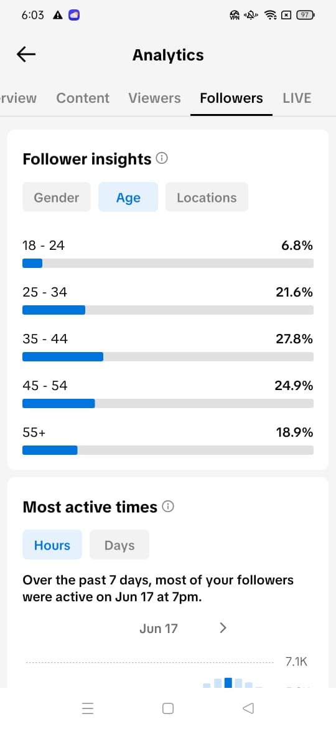
Task: Tap the Android recent apps icon
Action: [88, 708]
